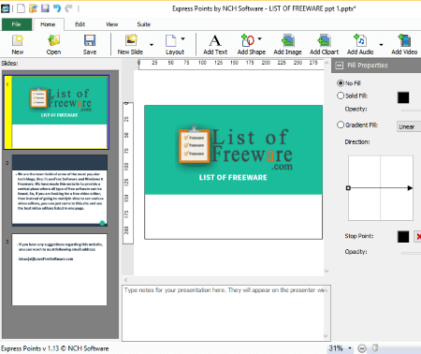Create a new presentation with New
This screenshot has height=354, width=421.
pyautogui.click(x=18, y=45)
